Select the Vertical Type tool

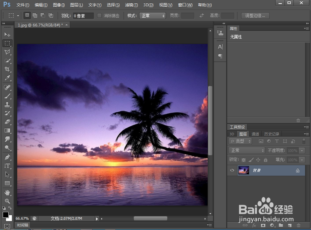7,165
